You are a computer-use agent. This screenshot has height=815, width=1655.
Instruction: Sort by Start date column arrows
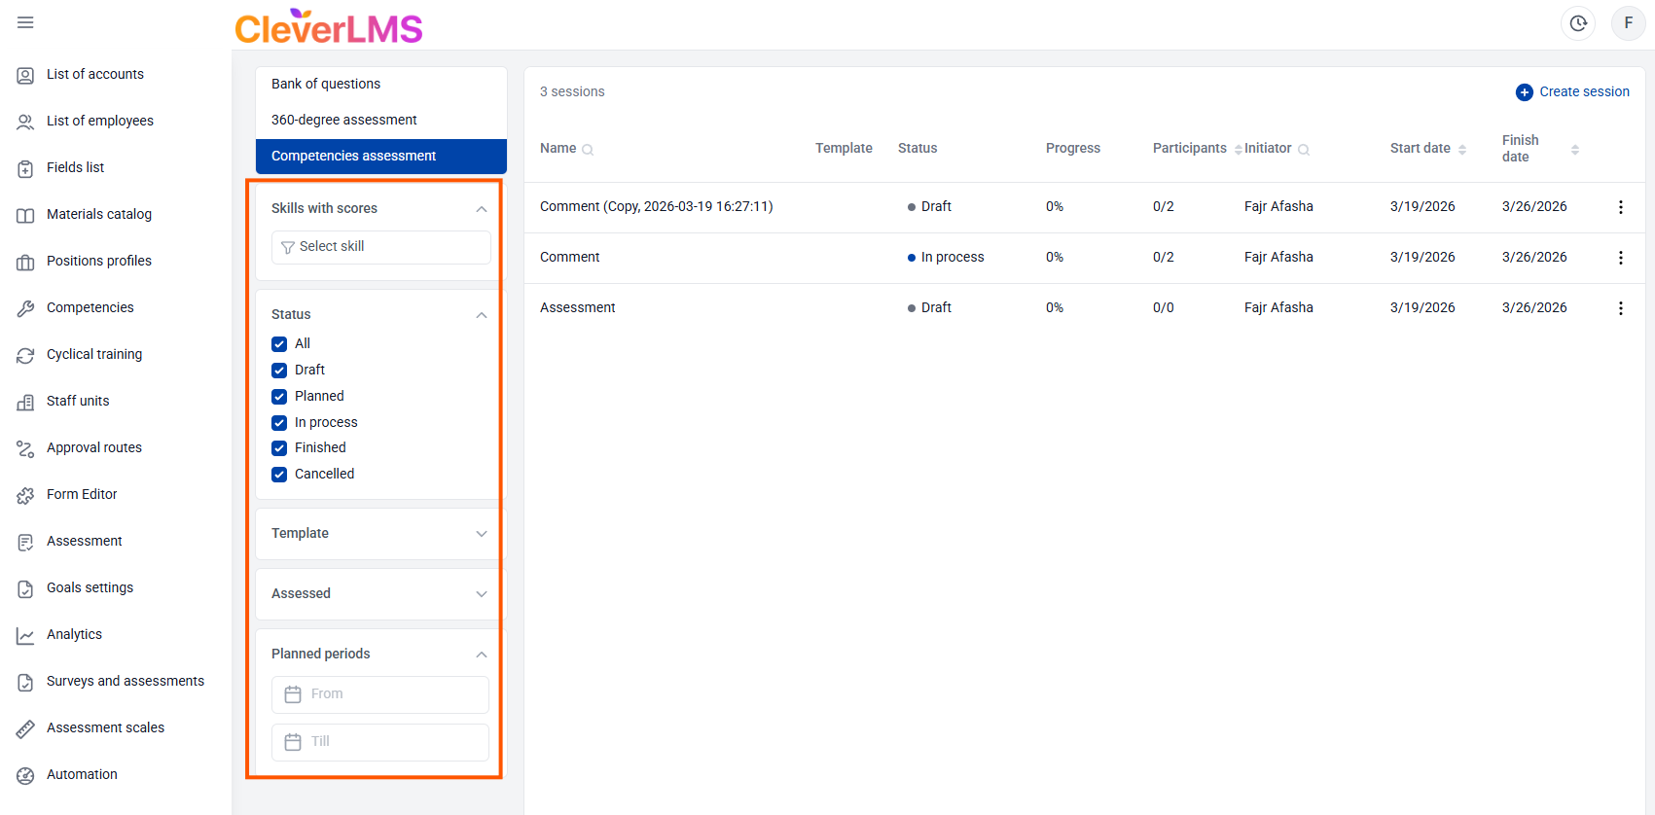point(1461,149)
